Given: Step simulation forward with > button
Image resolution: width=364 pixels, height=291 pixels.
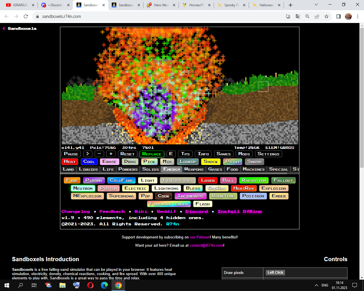Looking at the screenshot, I should click(x=88, y=154).
